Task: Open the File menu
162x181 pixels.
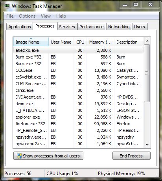Action: 10,16
